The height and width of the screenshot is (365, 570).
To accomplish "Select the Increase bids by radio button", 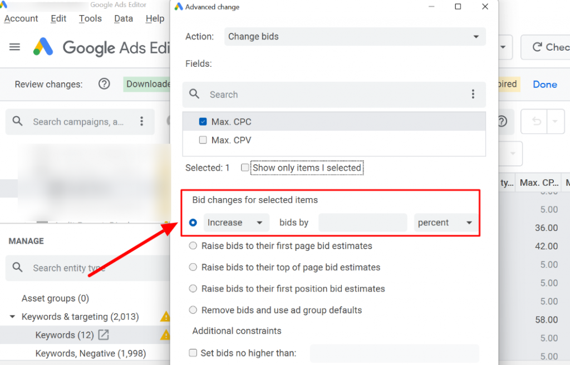I will click(193, 222).
